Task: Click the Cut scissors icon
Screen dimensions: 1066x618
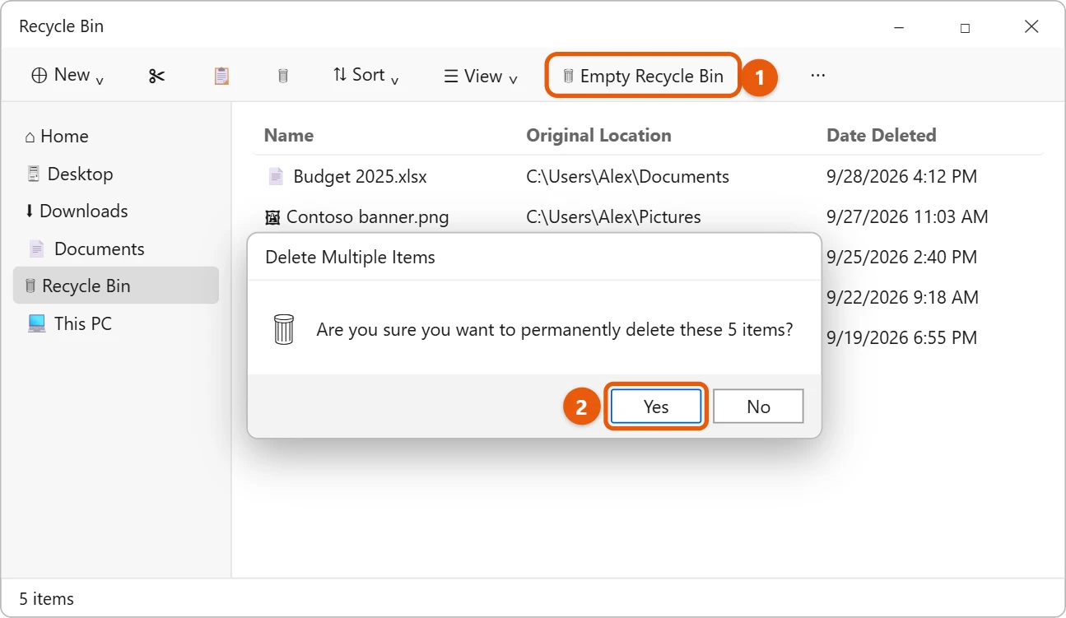Action: point(156,76)
